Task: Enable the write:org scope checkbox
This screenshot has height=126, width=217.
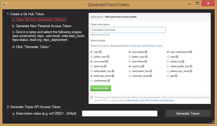Action: tap(91, 66)
